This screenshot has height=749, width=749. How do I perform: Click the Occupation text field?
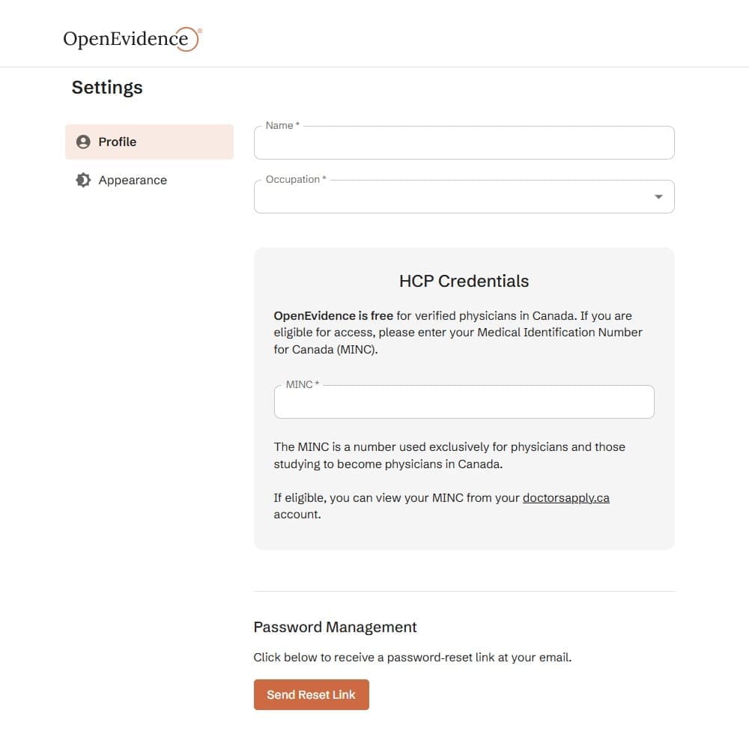(449, 196)
